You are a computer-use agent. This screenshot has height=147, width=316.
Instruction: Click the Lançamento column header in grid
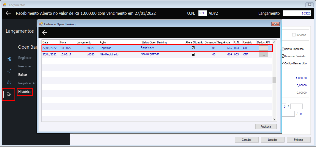coord(87,42)
